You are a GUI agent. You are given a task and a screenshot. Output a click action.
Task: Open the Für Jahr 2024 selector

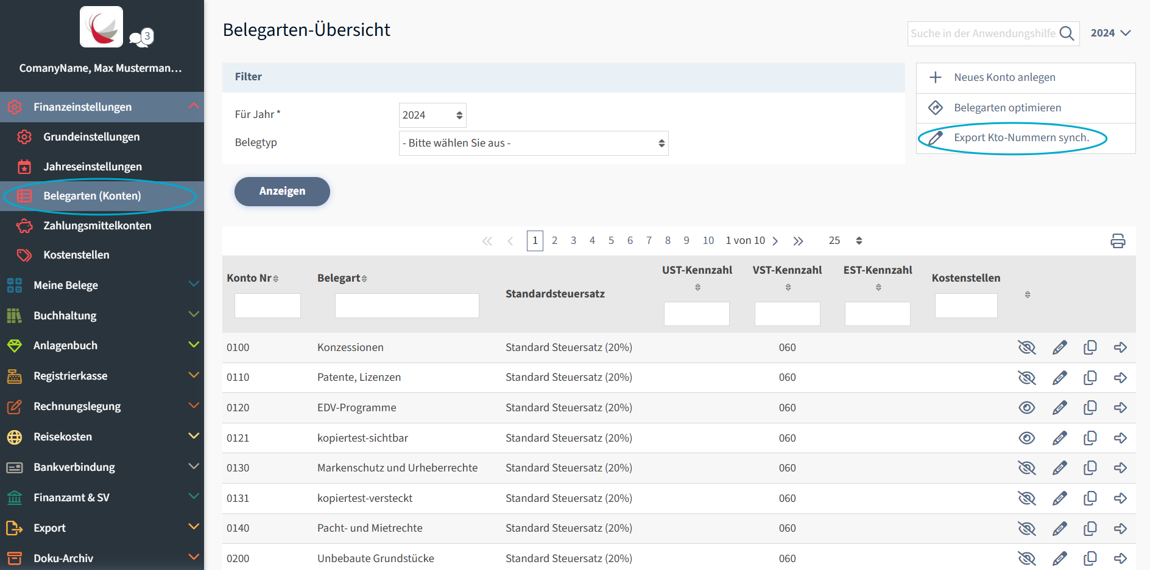[432, 116]
